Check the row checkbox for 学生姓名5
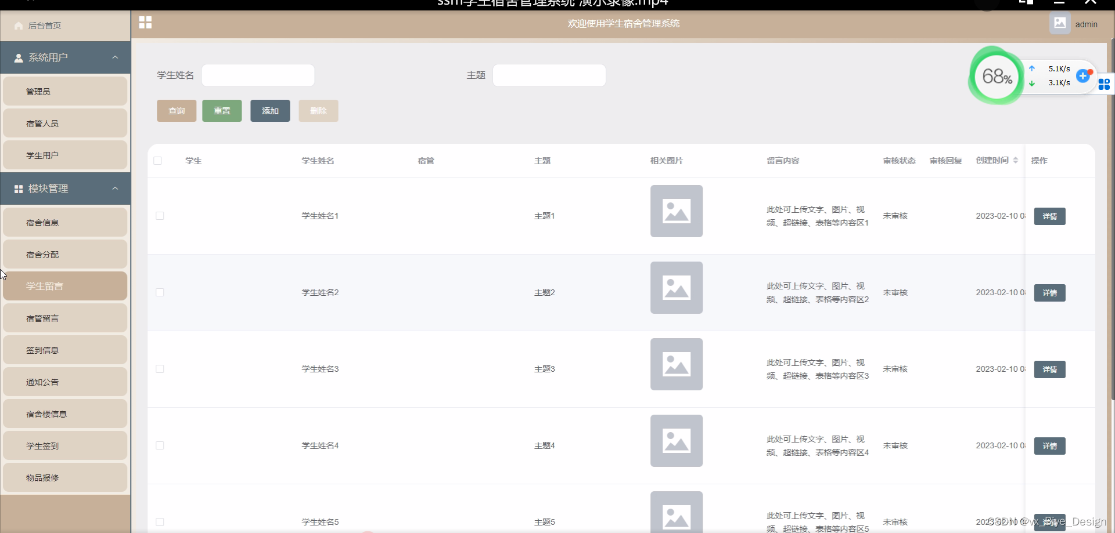The width and height of the screenshot is (1115, 533). pos(160,522)
